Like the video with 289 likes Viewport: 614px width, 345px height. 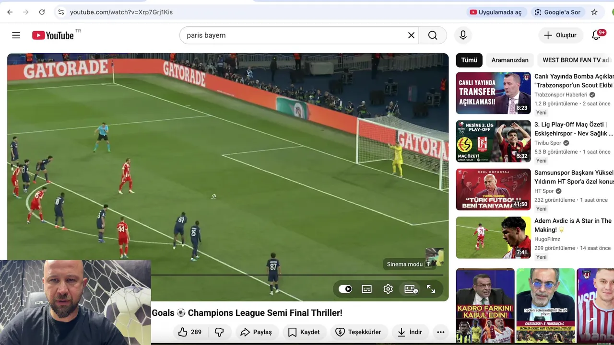(x=190, y=332)
